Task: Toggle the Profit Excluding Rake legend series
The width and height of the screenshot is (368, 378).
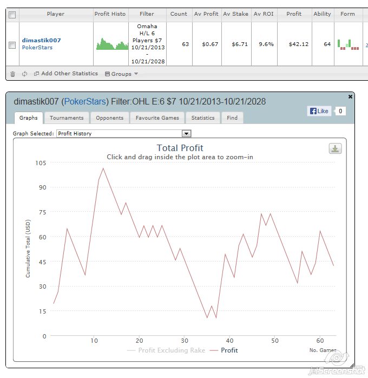Action: pos(166,350)
